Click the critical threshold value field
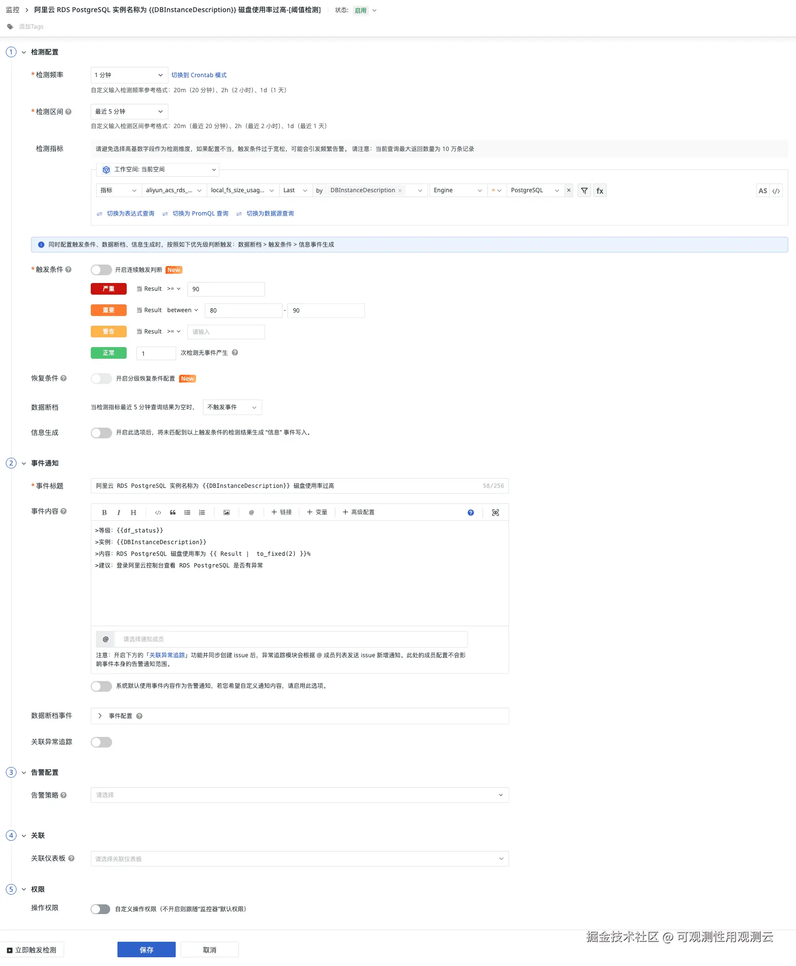Viewport: 796px width, 966px height. pos(226,289)
